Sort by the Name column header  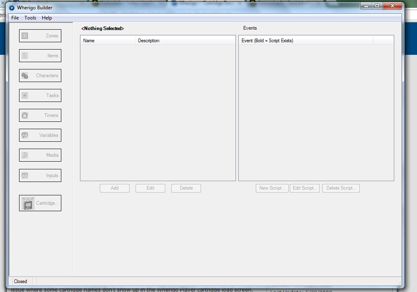(x=108, y=41)
